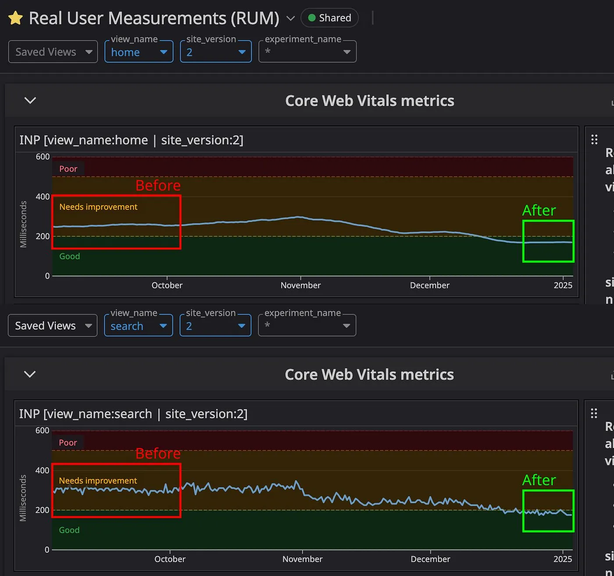Open the chevron beside the RUM dashboard title
The height and width of the screenshot is (576, 614).
coord(290,18)
